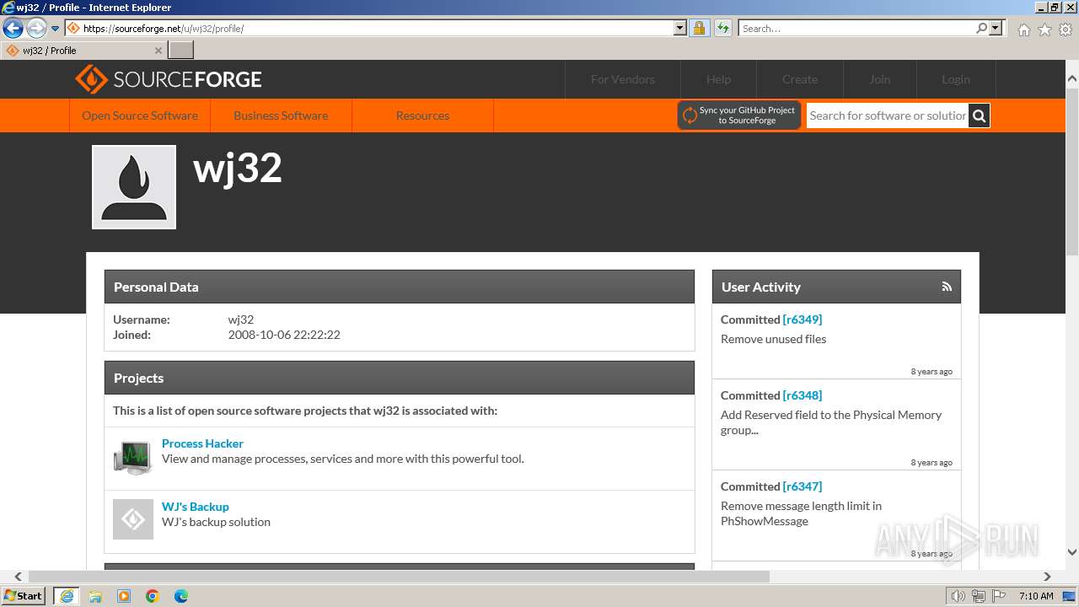Open the search provider dropdown arrow
This screenshot has height=607, width=1079.
[x=996, y=29]
